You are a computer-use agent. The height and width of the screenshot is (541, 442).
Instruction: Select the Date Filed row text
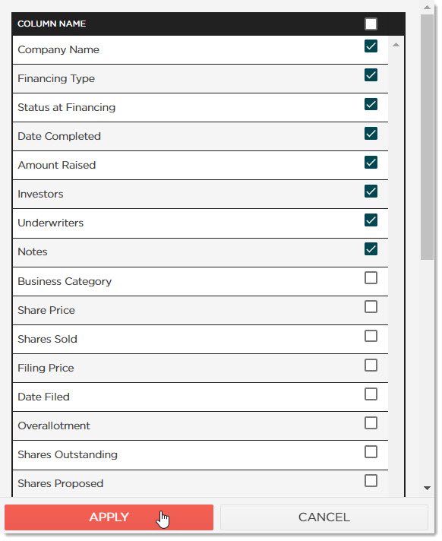[x=44, y=397]
